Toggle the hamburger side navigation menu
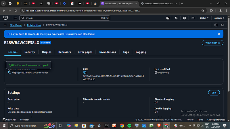The image size is (230, 129). point(5,25)
